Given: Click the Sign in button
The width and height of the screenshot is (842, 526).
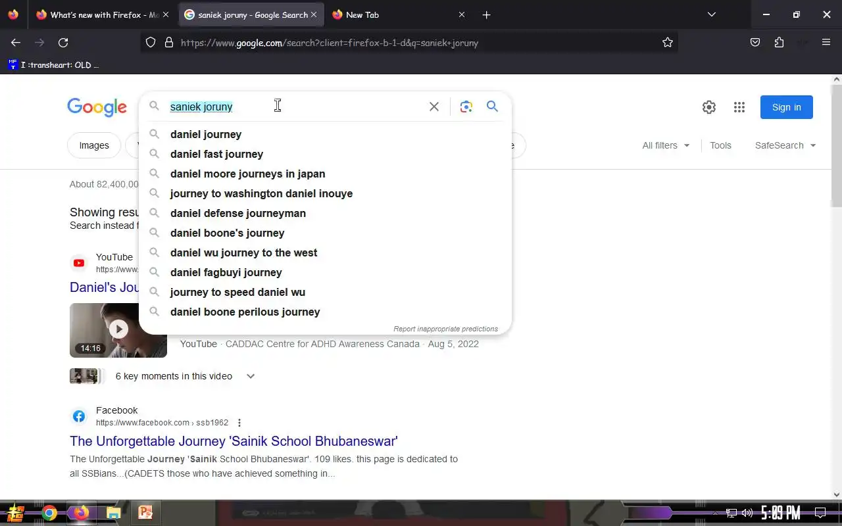Looking at the screenshot, I should (x=787, y=107).
